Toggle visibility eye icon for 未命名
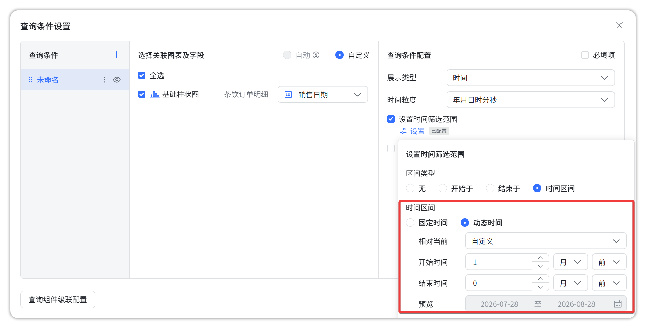Image resolution: width=646 pixels, height=325 pixels. tap(117, 80)
